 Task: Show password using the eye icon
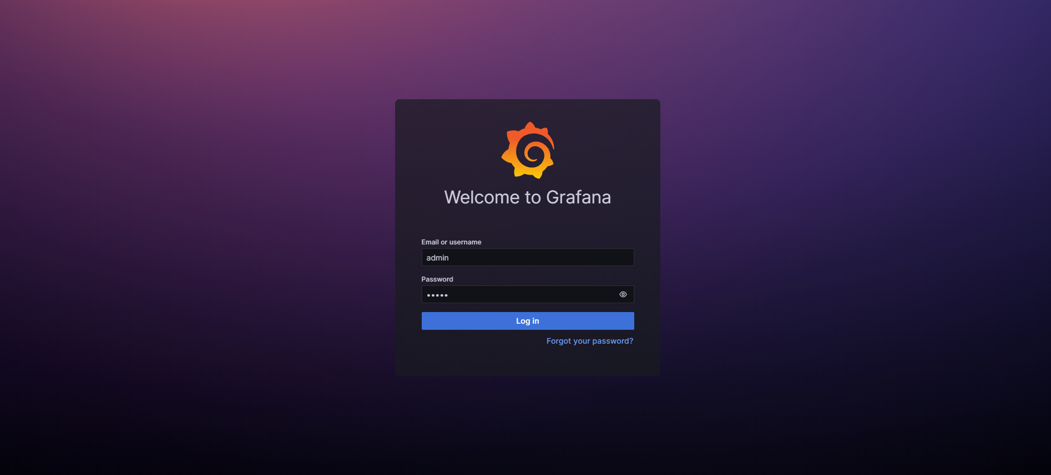point(623,294)
